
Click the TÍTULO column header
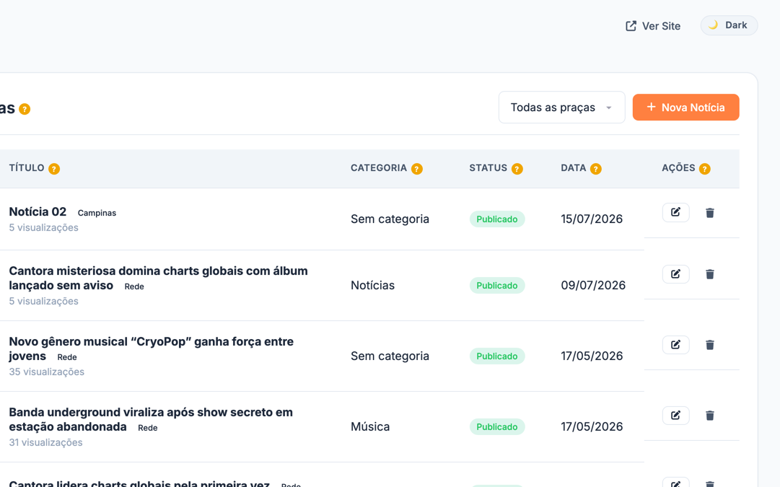tap(27, 168)
